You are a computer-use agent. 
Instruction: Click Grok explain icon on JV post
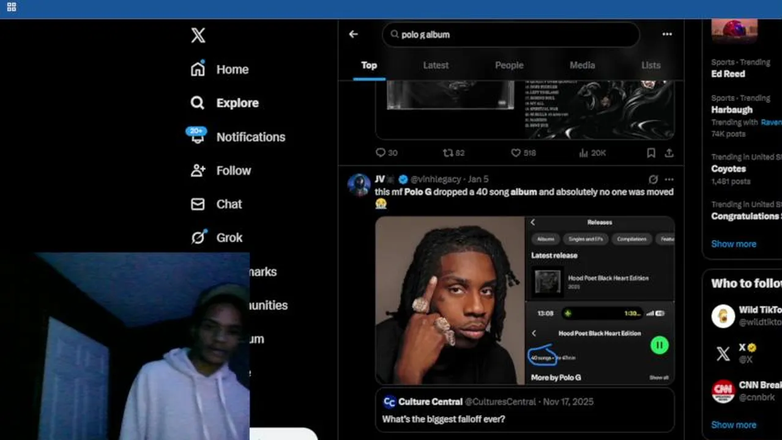point(653,180)
